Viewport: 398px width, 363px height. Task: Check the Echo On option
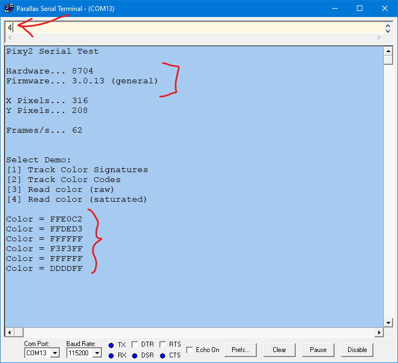click(x=190, y=350)
